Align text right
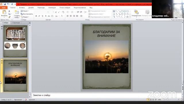Screen dimensions: 184x104 pyautogui.click(x=74, y=16)
